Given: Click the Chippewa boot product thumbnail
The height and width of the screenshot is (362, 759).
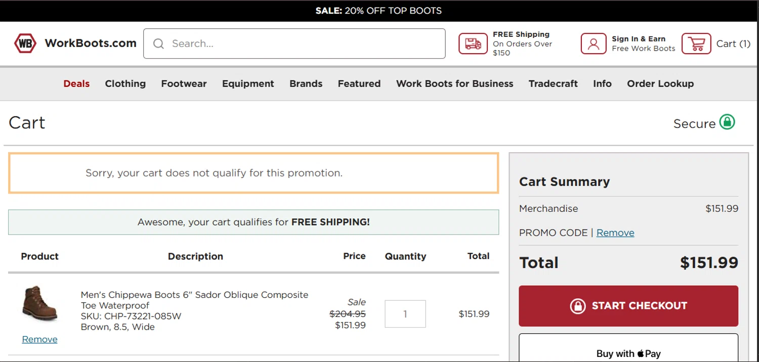Looking at the screenshot, I should click(x=39, y=303).
